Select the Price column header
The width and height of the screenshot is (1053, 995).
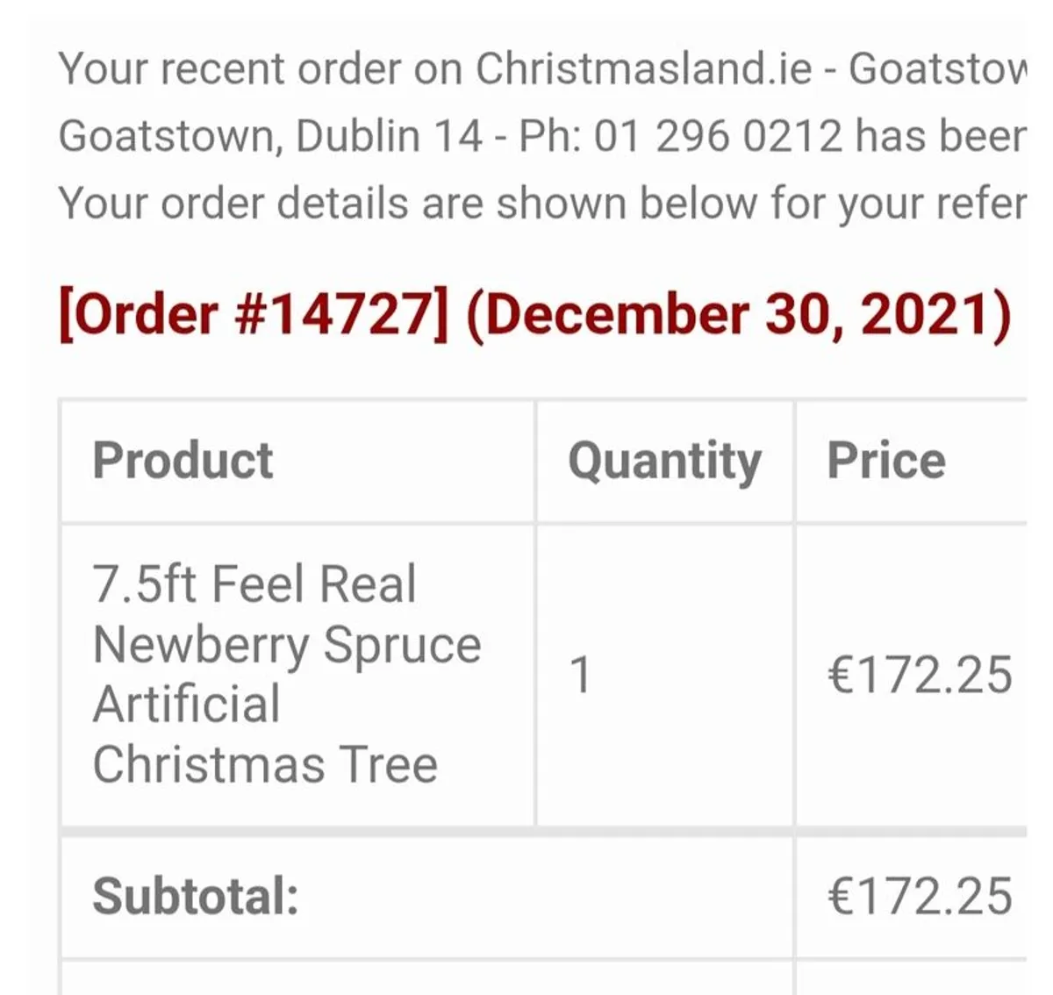886,461
